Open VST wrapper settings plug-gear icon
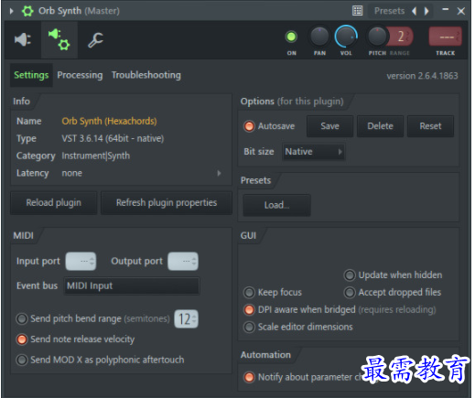This screenshot has height=398, width=475. point(59,39)
